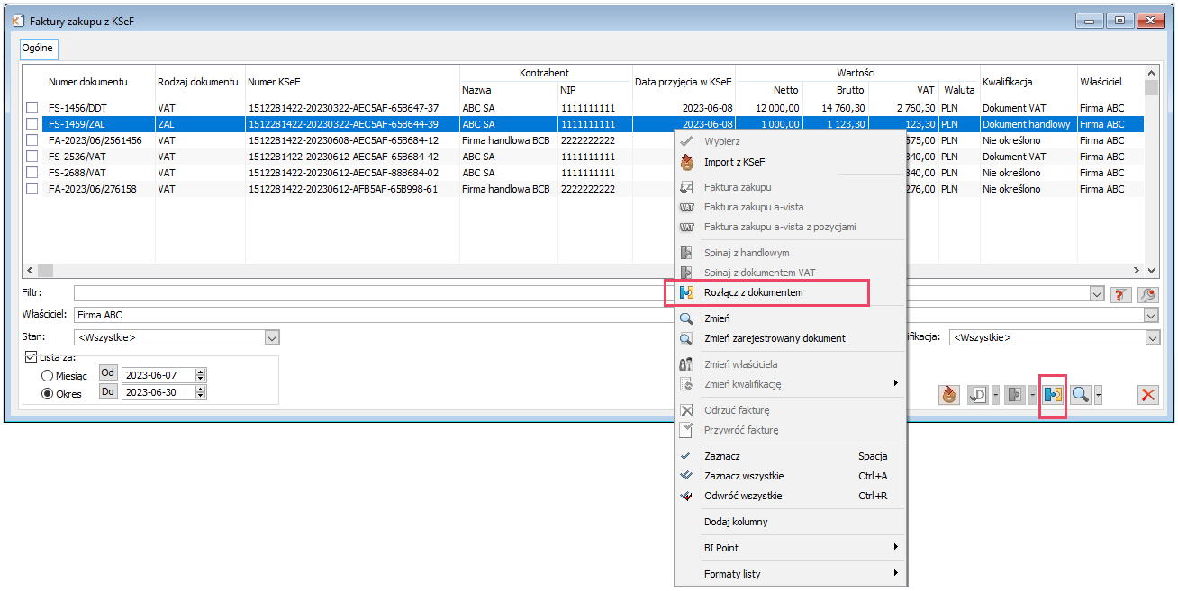The height and width of the screenshot is (591, 1178).
Task: Click the Import z KSeF toolbar icon
Action: click(948, 394)
